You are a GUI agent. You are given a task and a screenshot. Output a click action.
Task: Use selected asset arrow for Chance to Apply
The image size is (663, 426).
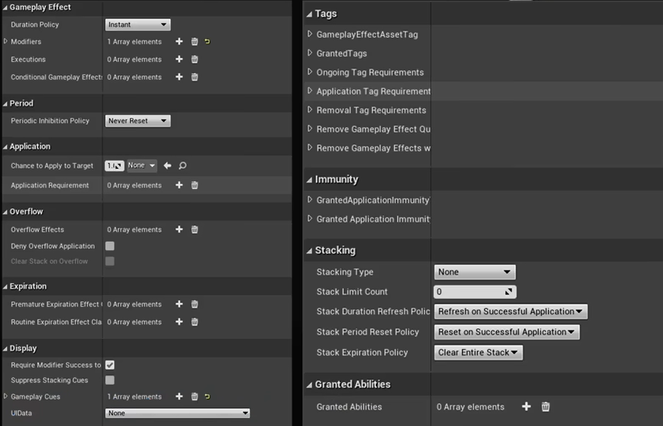click(167, 166)
